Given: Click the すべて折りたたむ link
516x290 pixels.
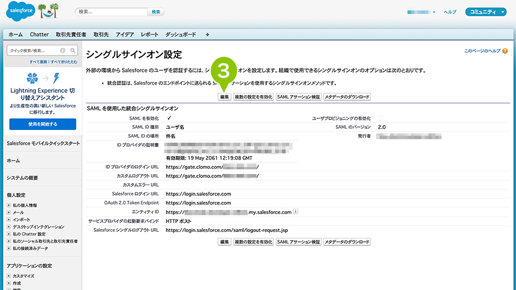Looking at the screenshot, I should click(64, 62).
